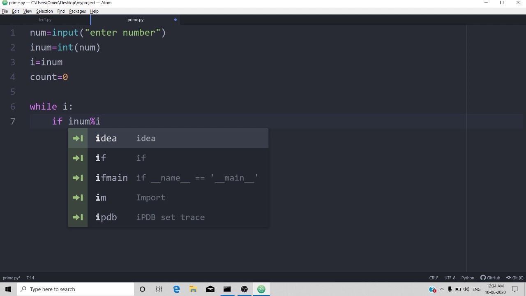Open the Selection menu

pos(44,11)
